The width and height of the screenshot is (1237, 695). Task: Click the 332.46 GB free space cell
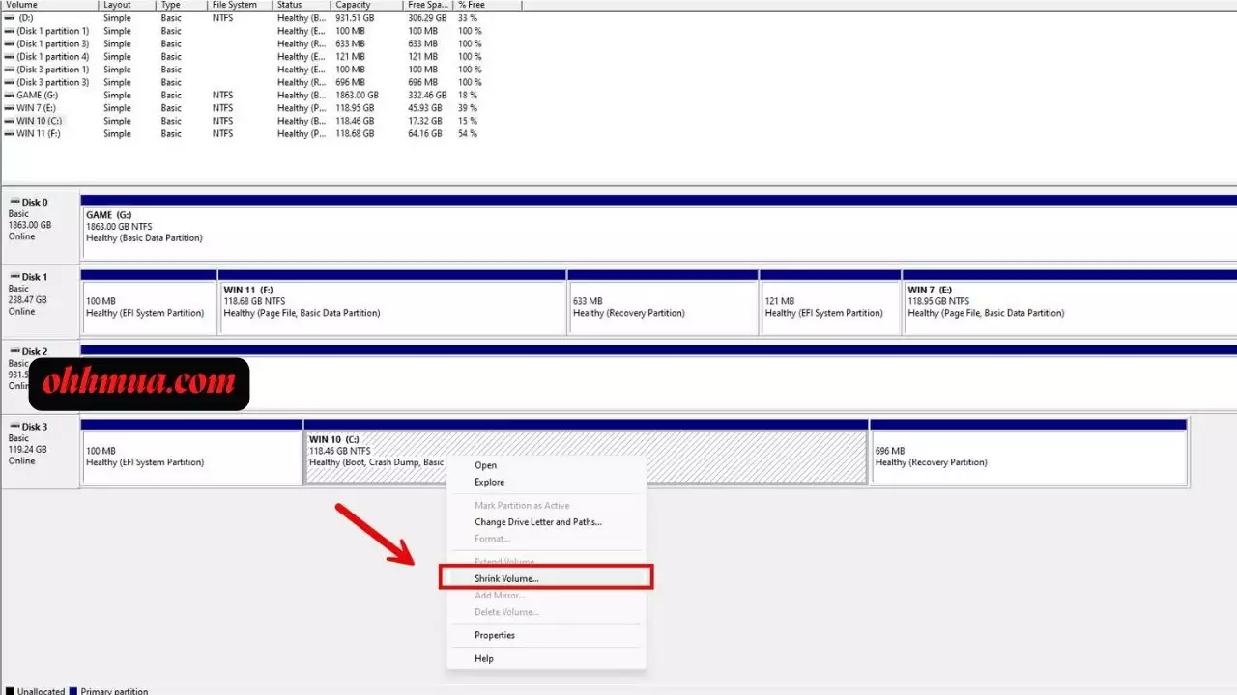click(x=426, y=95)
